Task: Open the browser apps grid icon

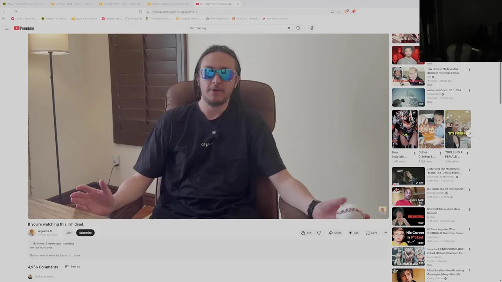Action: click(4, 18)
